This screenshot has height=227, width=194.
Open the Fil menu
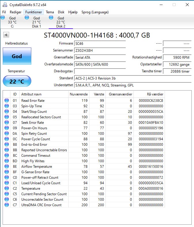(x=4, y=12)
